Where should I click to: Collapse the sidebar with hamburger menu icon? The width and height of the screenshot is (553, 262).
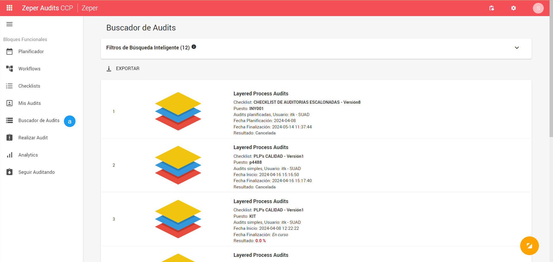click(10, 24)
